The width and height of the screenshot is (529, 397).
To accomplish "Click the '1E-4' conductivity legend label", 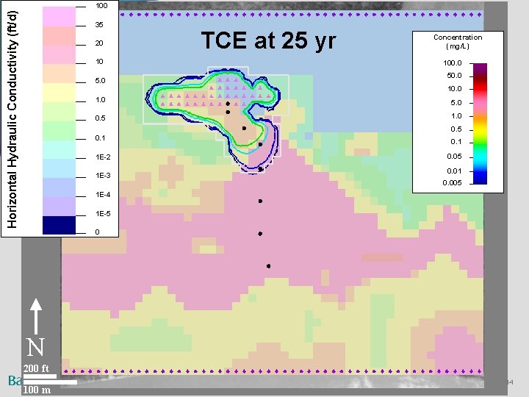I will (103, 195).
